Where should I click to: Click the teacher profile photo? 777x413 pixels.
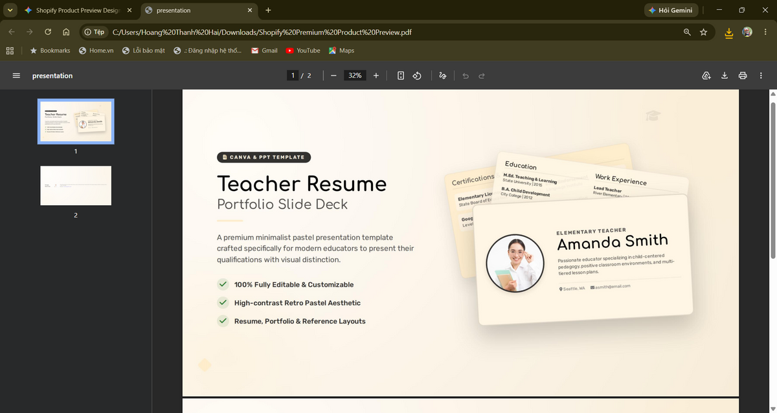point(515,263)
